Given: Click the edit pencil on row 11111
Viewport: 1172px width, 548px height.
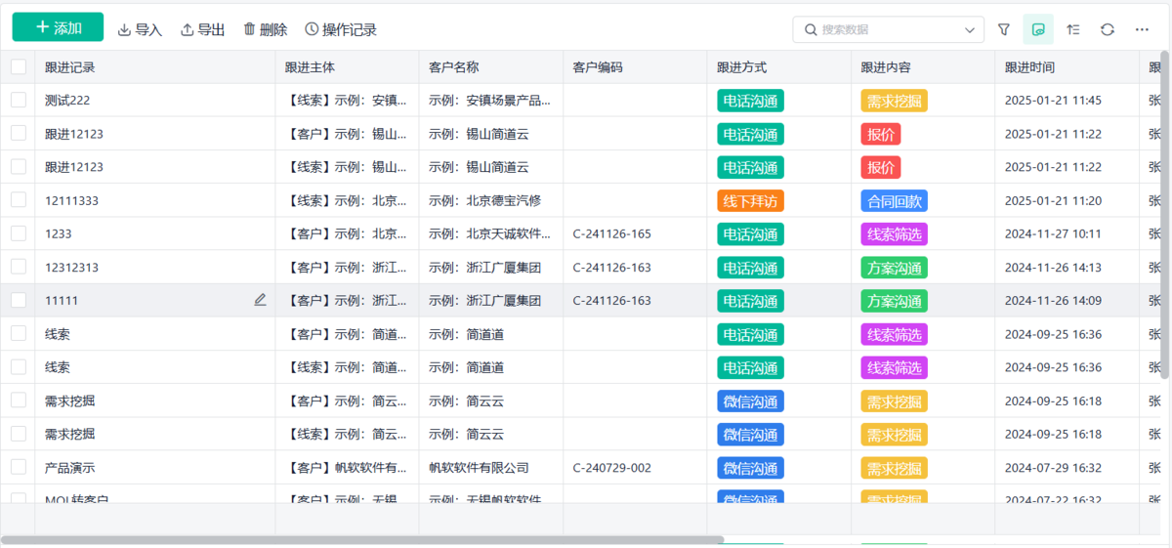Looking at the screenshot, I should pyautogui.click(x=260, y=300).
